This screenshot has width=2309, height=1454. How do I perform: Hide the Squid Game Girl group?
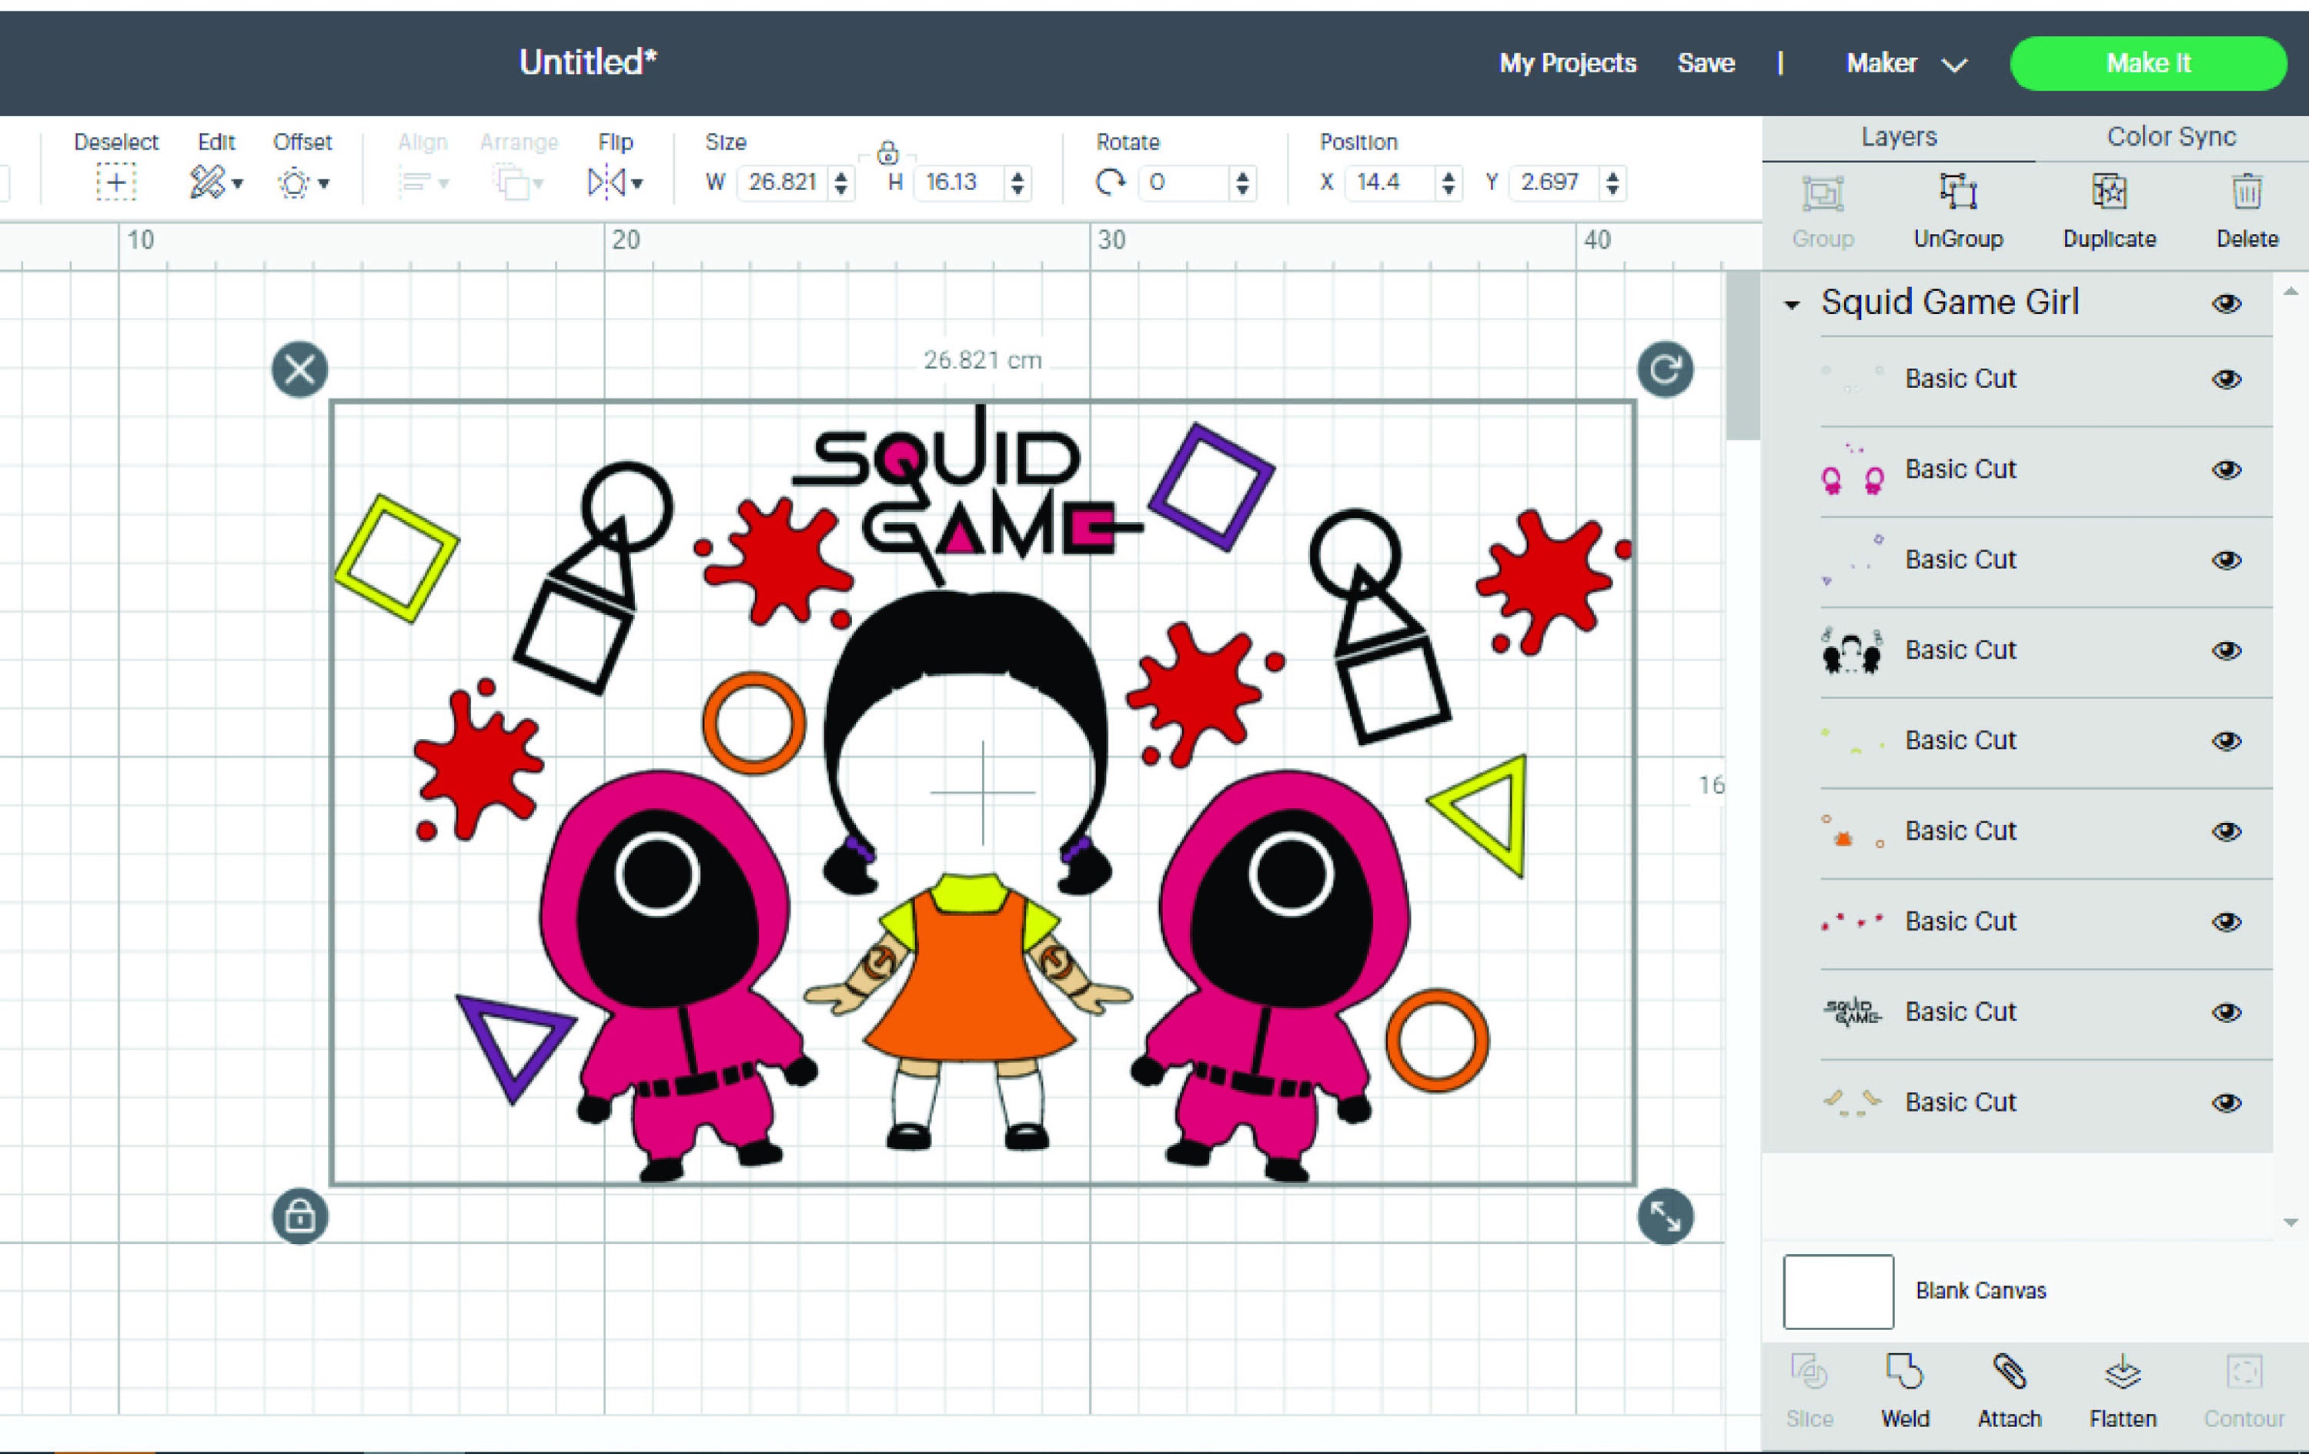[x=2227, y=304]
